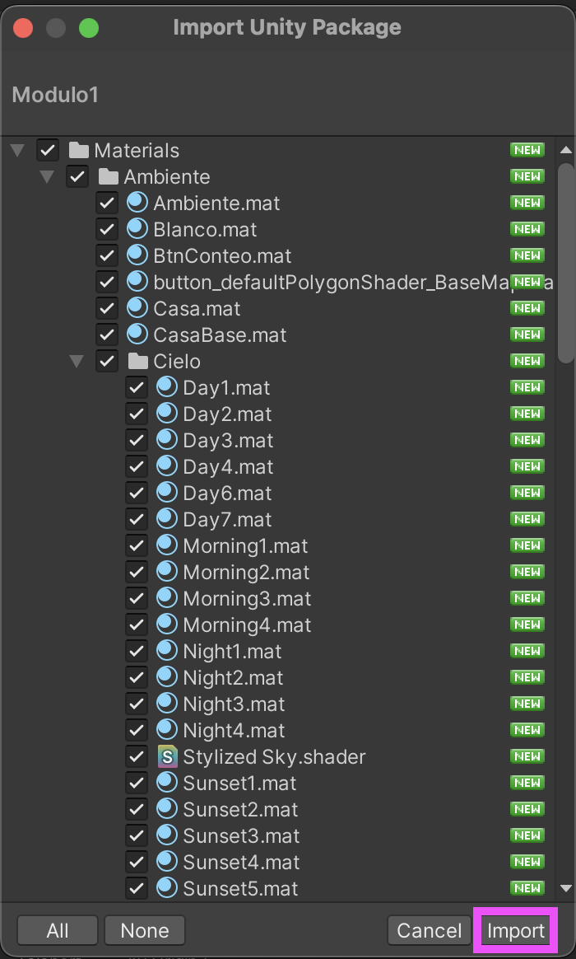Screen dimensions: 576x959
Task: Select the Day6.mat row text
Action: (x=227, y=493)
